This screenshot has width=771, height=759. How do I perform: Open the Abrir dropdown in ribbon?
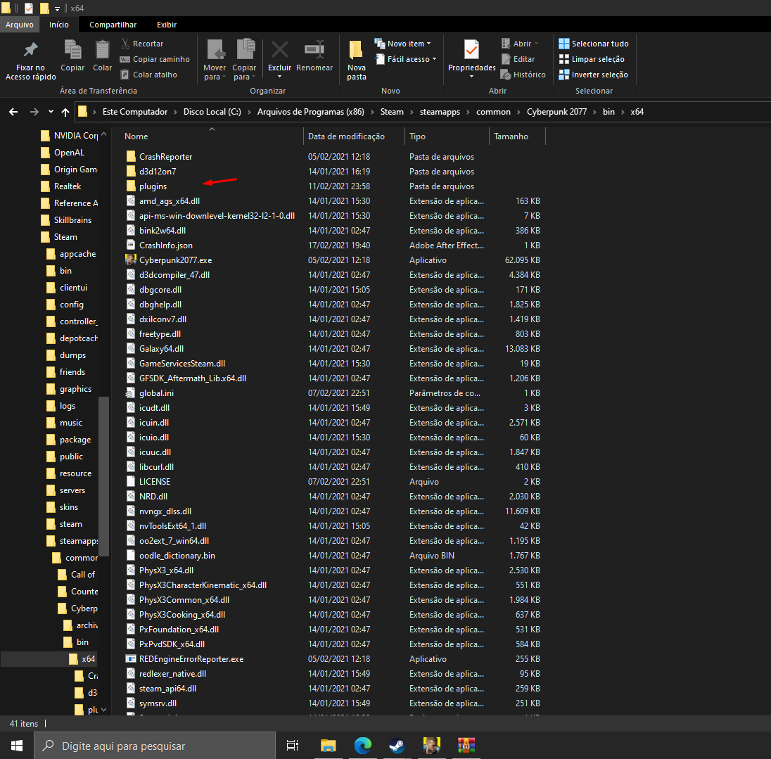coord(520,44)
